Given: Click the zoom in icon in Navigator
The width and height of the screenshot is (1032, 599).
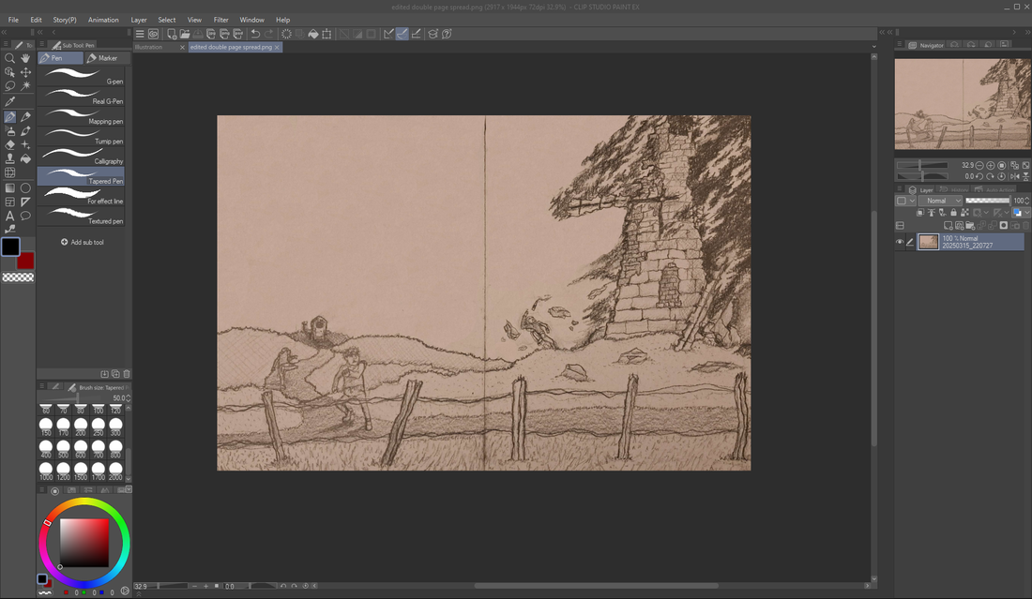Looking at the screenshot, I should (x=991, y=166).
